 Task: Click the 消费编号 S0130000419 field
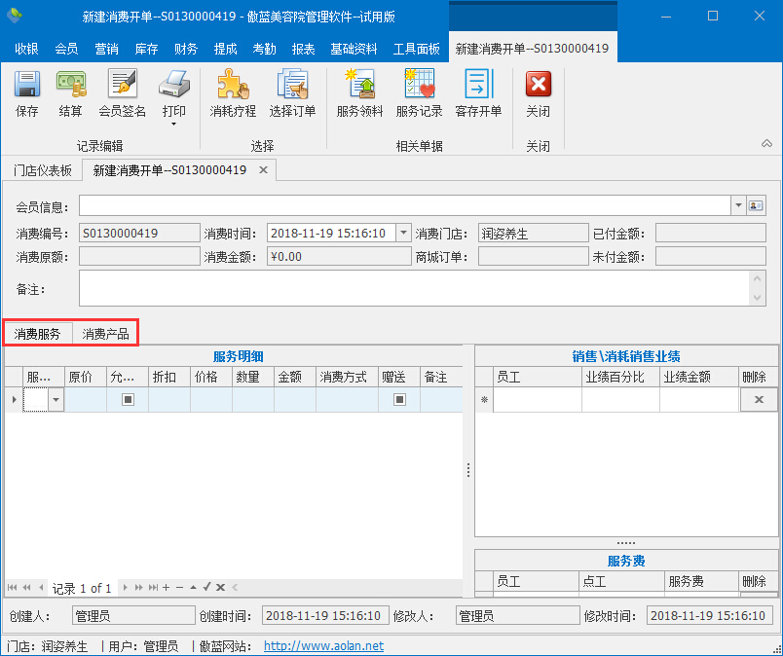(x=139, y=233)
